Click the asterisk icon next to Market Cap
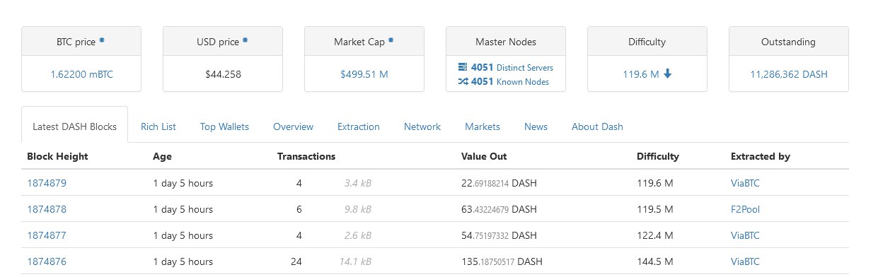 pyautogui.click(x=391, y=41)
